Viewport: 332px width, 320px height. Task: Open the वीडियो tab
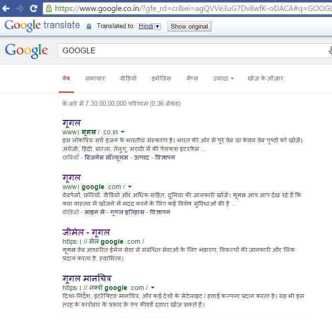click(128, 78)
